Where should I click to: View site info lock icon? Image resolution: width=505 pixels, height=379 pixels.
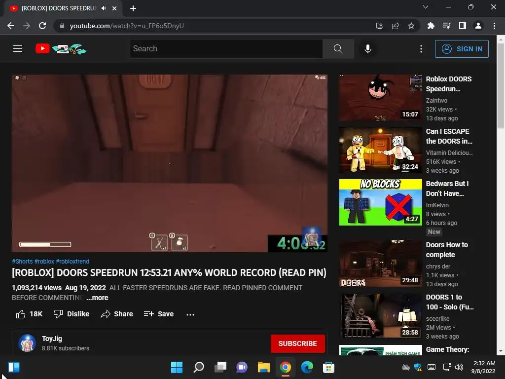[x=62, y=26]
